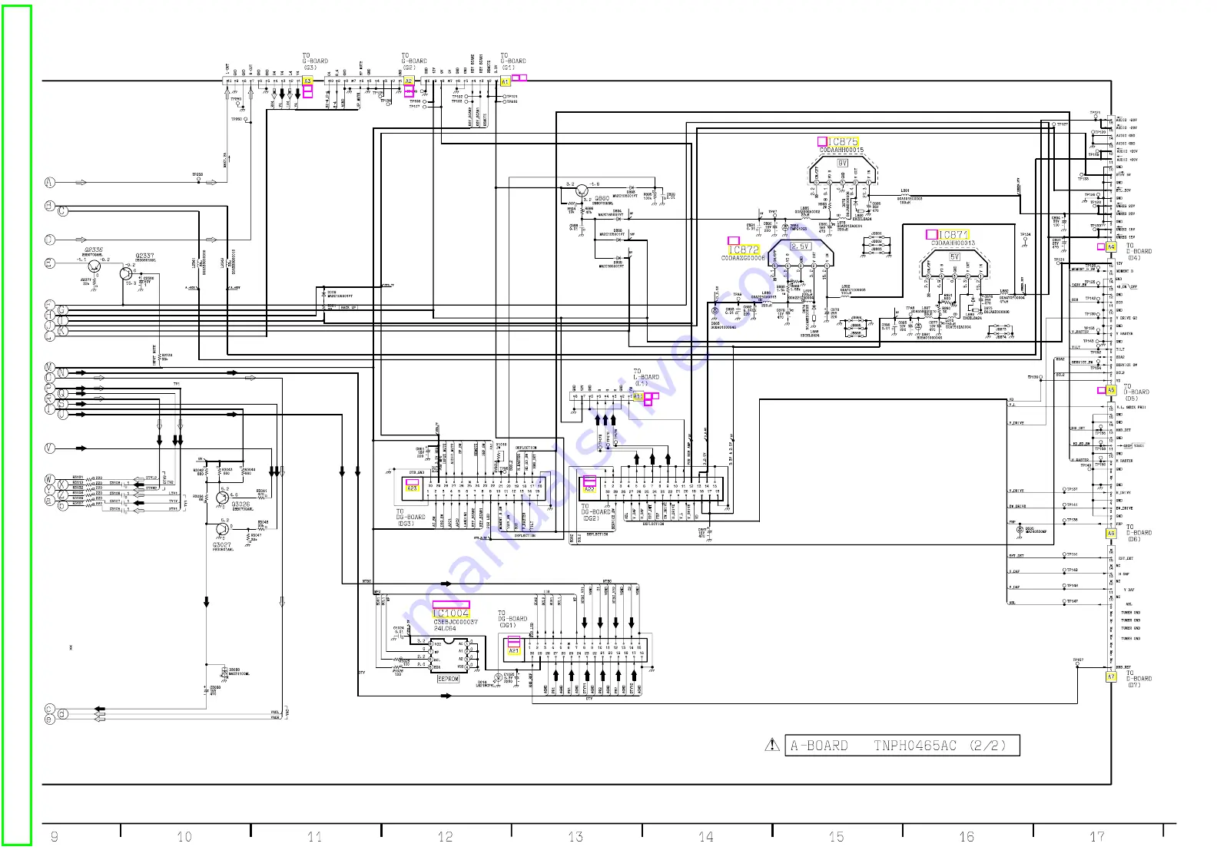Click the TO G-BOARD (G3) label
This screenshot has height=850, width=1217.
pyautogui.click(x=315, y=61)
